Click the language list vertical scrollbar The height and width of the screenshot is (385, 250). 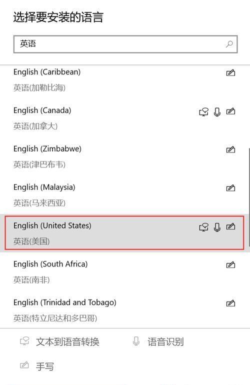249,196
